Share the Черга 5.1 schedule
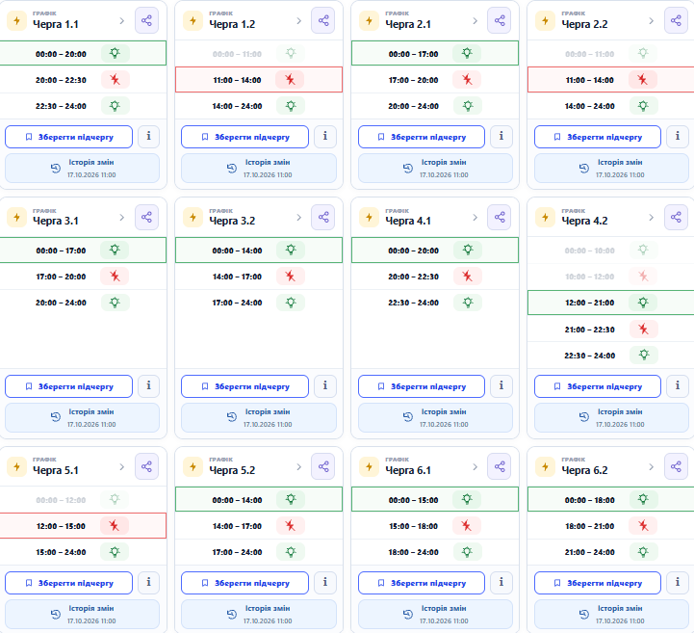694x633 pixels. click(x=146, y=466)
